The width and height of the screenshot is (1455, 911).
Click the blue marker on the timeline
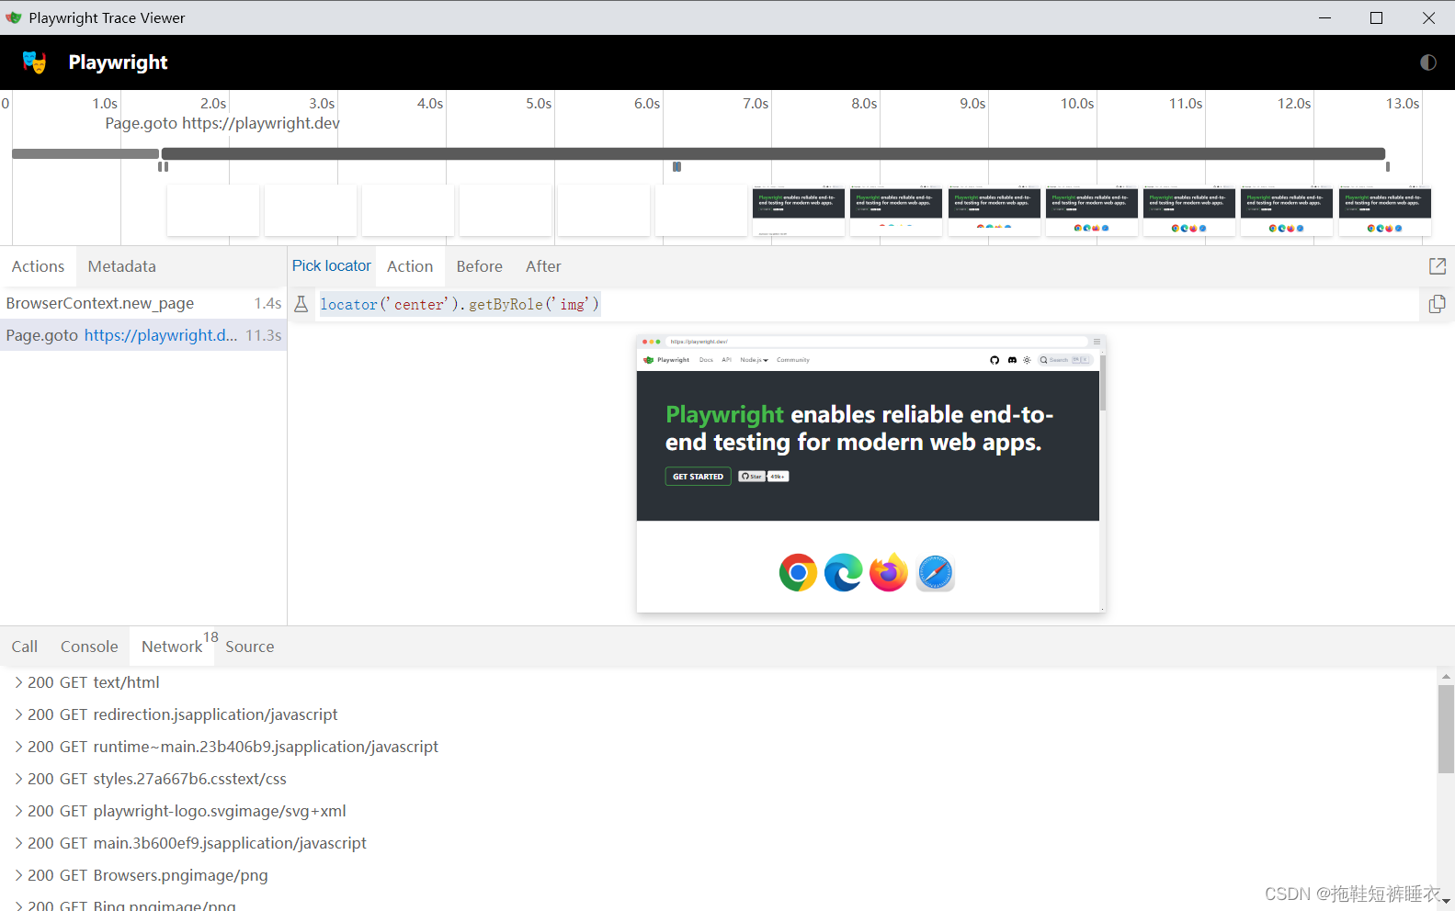tap(676, 166)
